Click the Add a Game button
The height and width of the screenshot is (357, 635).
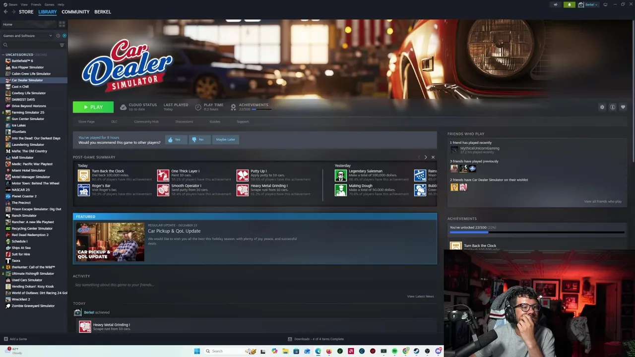point(15,339)
